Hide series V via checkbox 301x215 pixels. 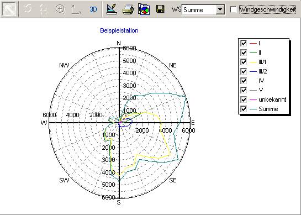tap(244, 90)
